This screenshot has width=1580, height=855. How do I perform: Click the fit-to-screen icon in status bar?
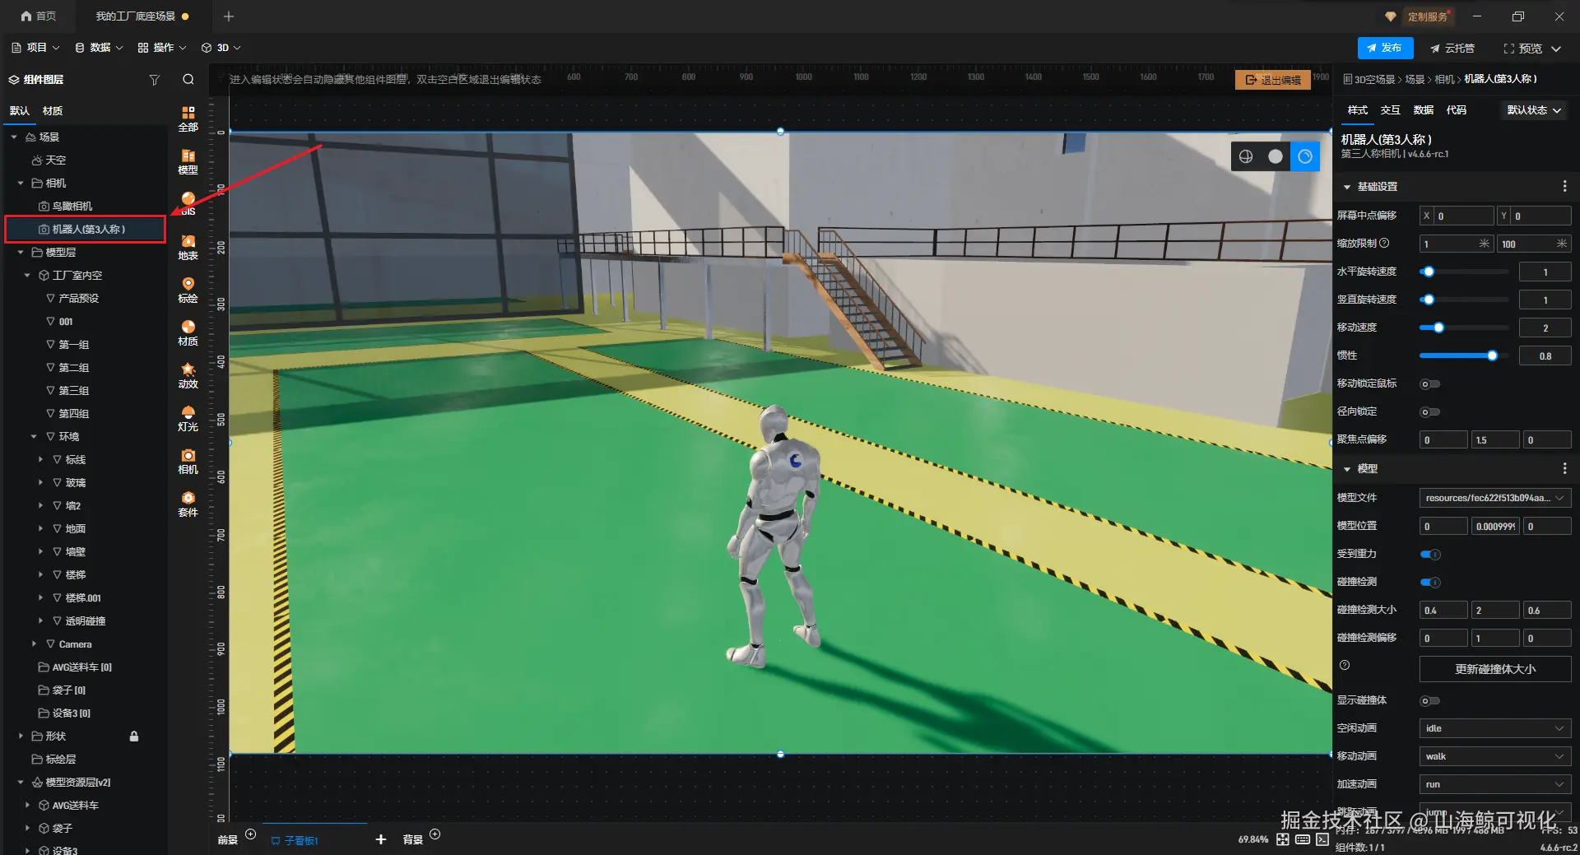click(x=1283, y=839)
